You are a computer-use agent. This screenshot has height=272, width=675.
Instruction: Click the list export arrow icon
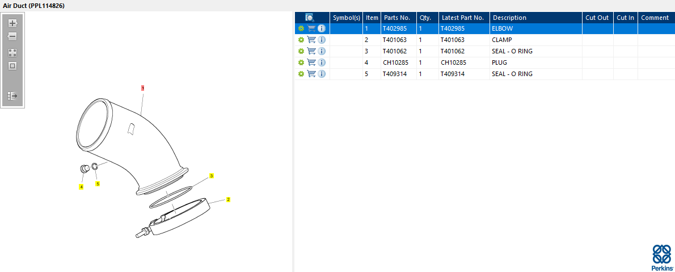[12, 96]
